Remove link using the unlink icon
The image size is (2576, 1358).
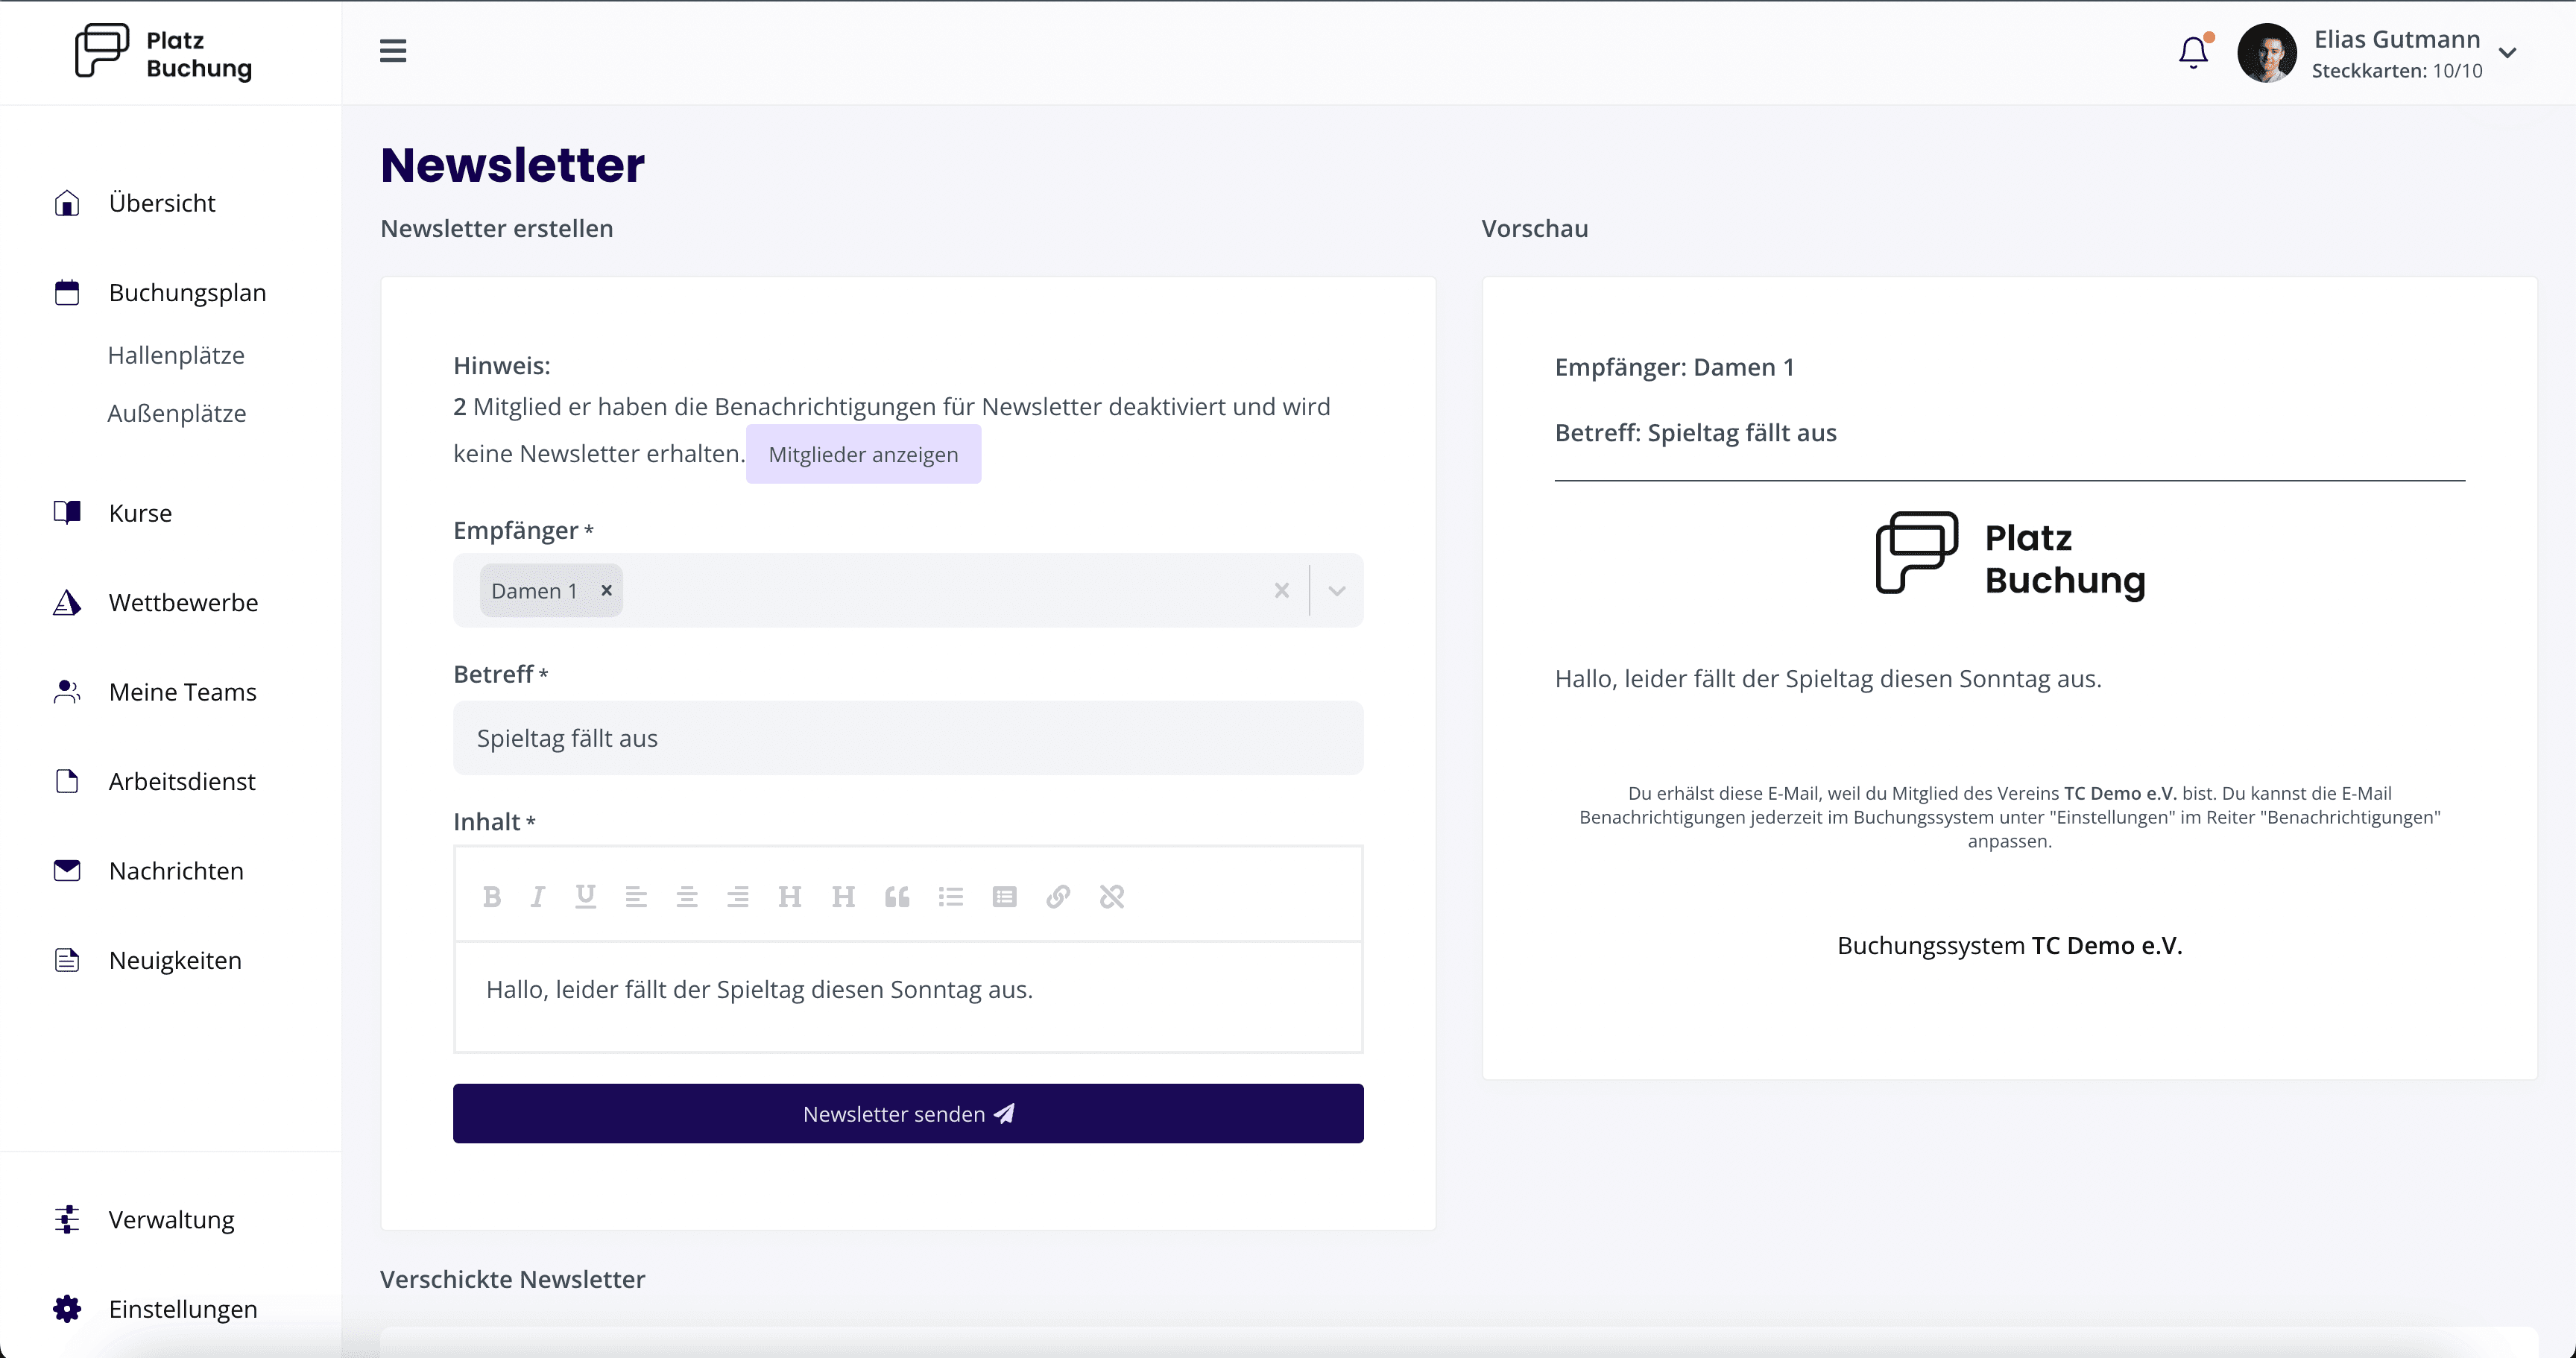tap(1112, 897)
